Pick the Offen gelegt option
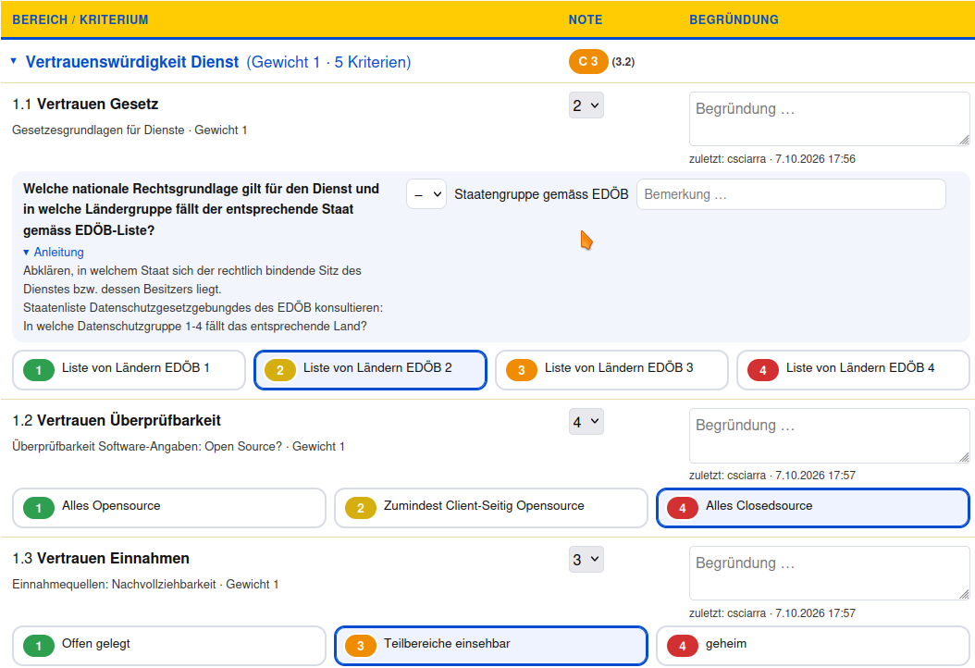Image resolution: width=975 pixels, height=668 pixels. 169,646
